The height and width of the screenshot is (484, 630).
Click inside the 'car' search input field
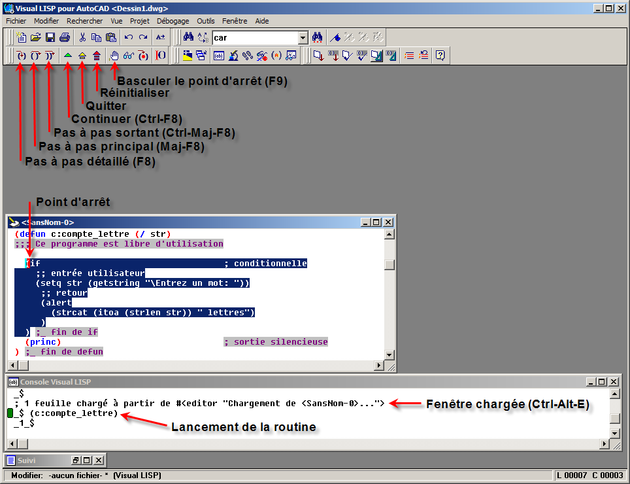[x=255, y=38]
